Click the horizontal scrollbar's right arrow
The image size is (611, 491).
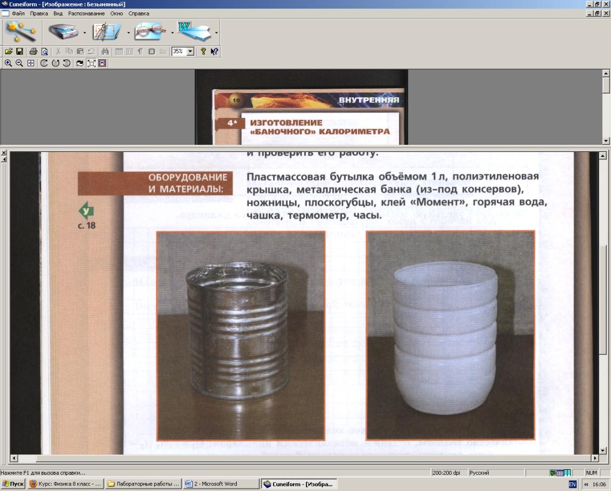pyautogui.click(x=595, y=458)
